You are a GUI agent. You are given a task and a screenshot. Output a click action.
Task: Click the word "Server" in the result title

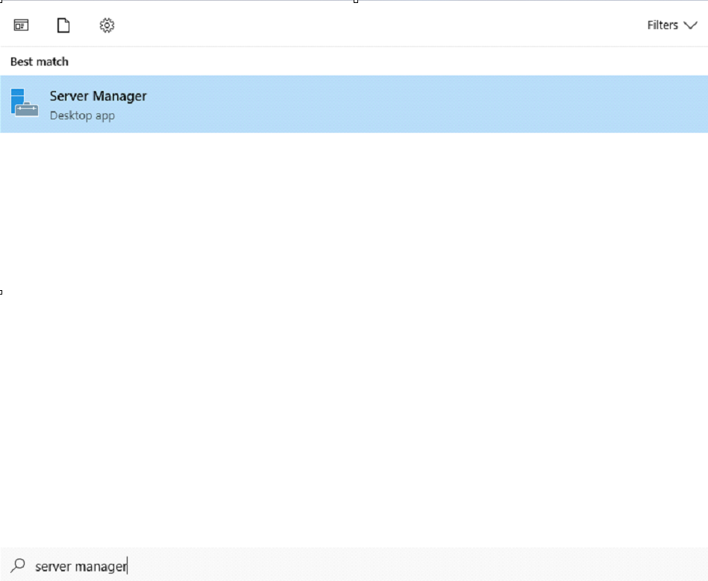(69, 96)
